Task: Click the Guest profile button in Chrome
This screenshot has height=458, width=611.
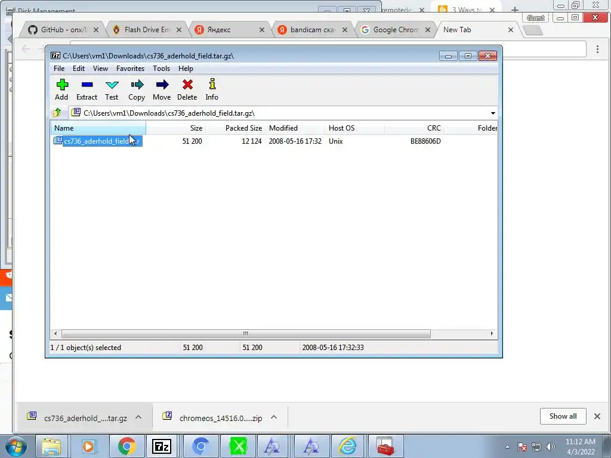Action: [536, 18]
